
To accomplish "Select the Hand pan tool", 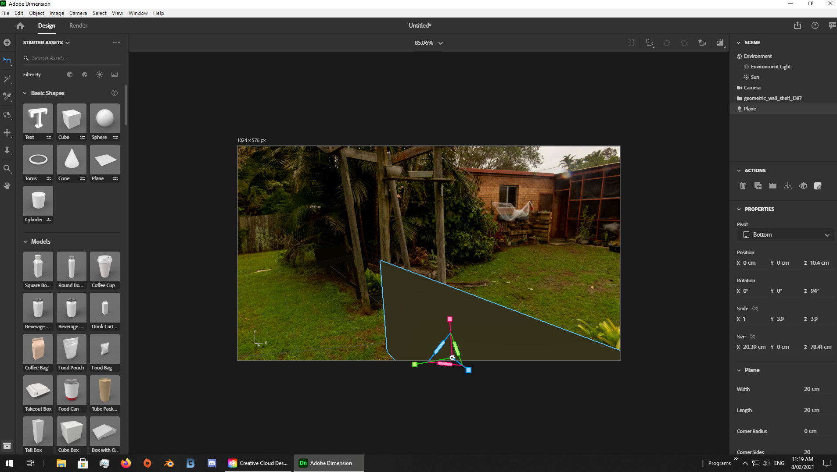I will [x=7, y=186].
